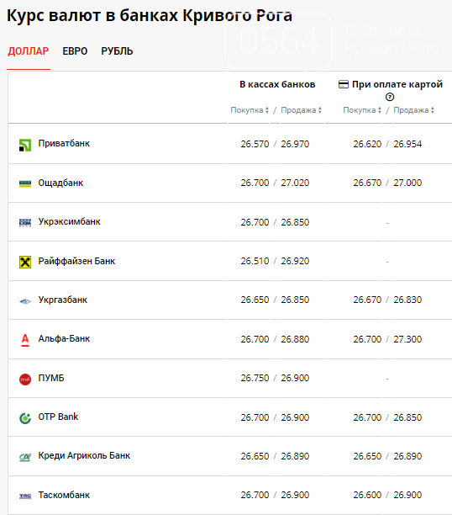This screenshot has height=515, width=452.
Task: Open the Укрэксимбанк bank link
Action: click(x=69, y=221)
